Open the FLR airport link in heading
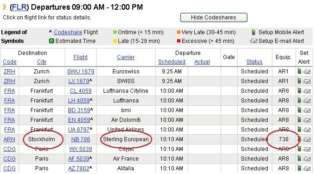 click(x=19, y=7)
